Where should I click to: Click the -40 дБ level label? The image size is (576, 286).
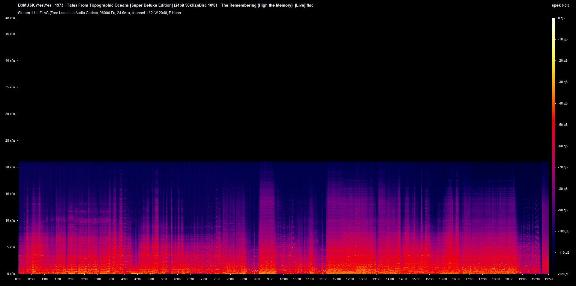(x=563, y=103)
